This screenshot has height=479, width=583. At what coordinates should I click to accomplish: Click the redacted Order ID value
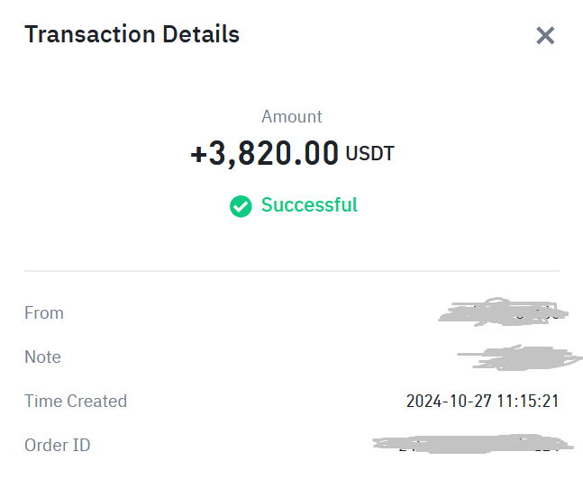click(473, 444)
